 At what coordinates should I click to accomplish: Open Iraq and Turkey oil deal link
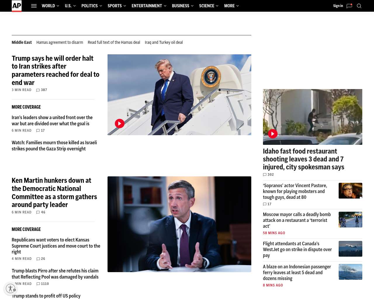click(164, 42)
